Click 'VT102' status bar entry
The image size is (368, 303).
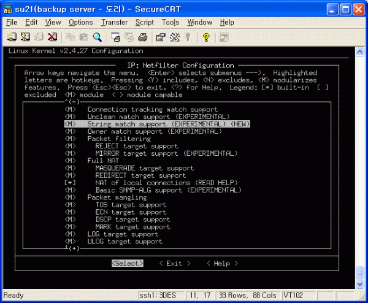coord(293,295)
